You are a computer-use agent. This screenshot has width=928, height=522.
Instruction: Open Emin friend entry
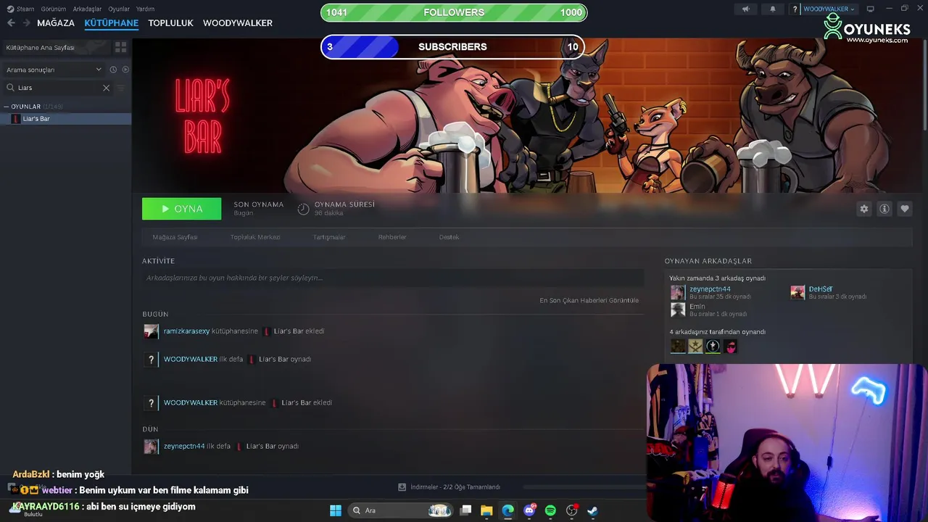pyautogui.click(x=697, y=307)
